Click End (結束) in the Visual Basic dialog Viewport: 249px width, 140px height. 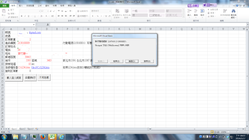pos(116,61)
